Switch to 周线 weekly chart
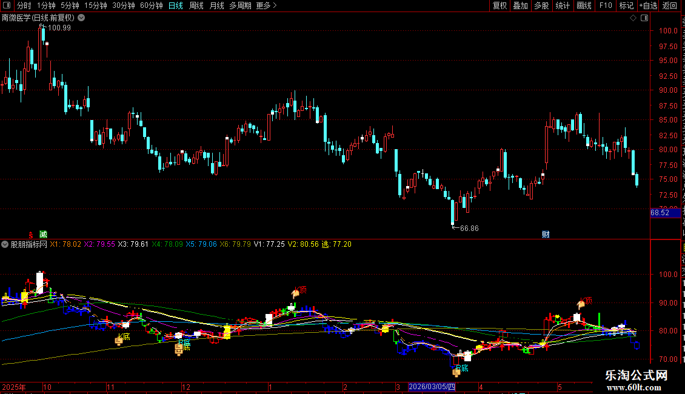The width and height of the screenshot is (685, 394). [196, 5]
